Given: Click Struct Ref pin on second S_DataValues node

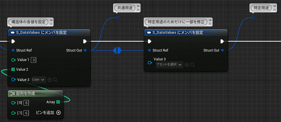Looking at the screenshot, I should (x=149, y=50).
